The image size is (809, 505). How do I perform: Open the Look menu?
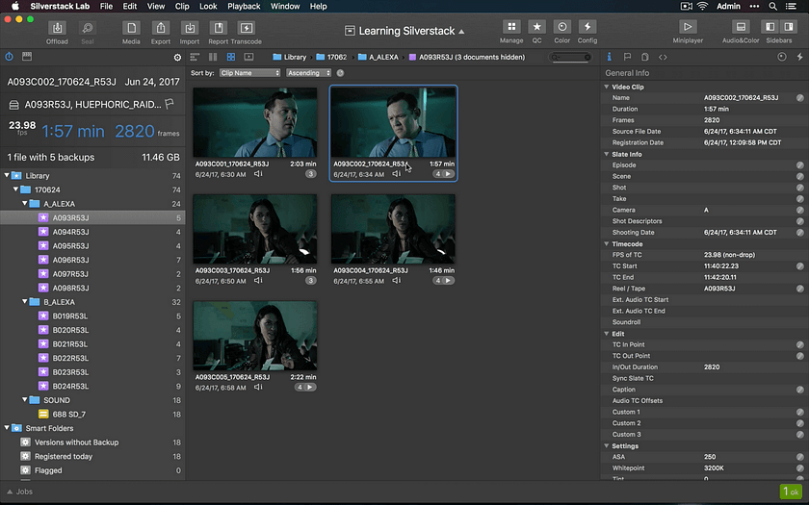pos(208,6)
